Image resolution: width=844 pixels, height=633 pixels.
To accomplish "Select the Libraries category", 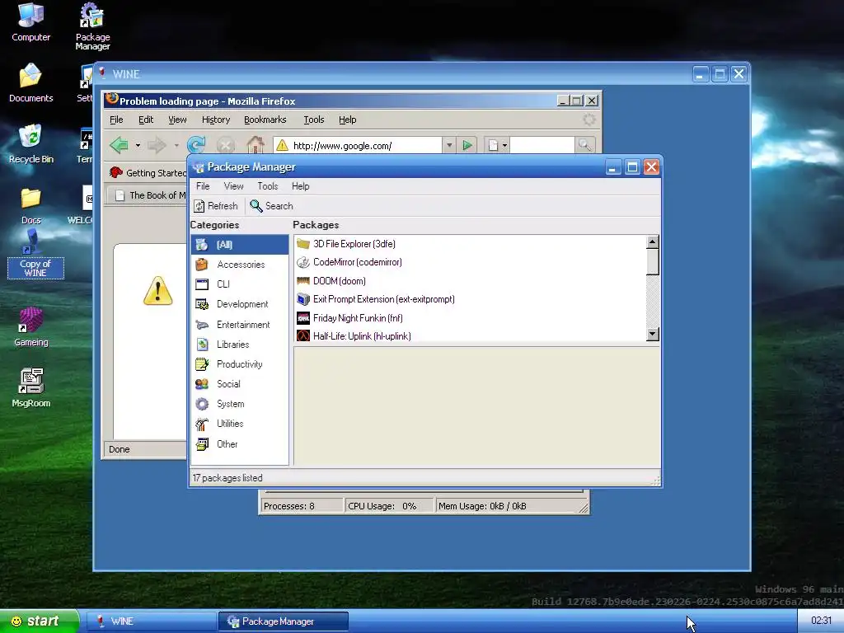I will (240, 345).
